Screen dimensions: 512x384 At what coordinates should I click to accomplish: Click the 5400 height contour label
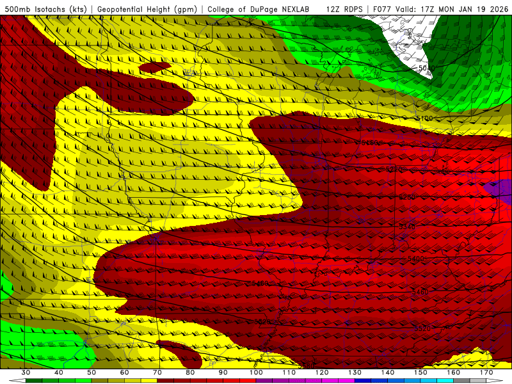(x=415, y=259)
